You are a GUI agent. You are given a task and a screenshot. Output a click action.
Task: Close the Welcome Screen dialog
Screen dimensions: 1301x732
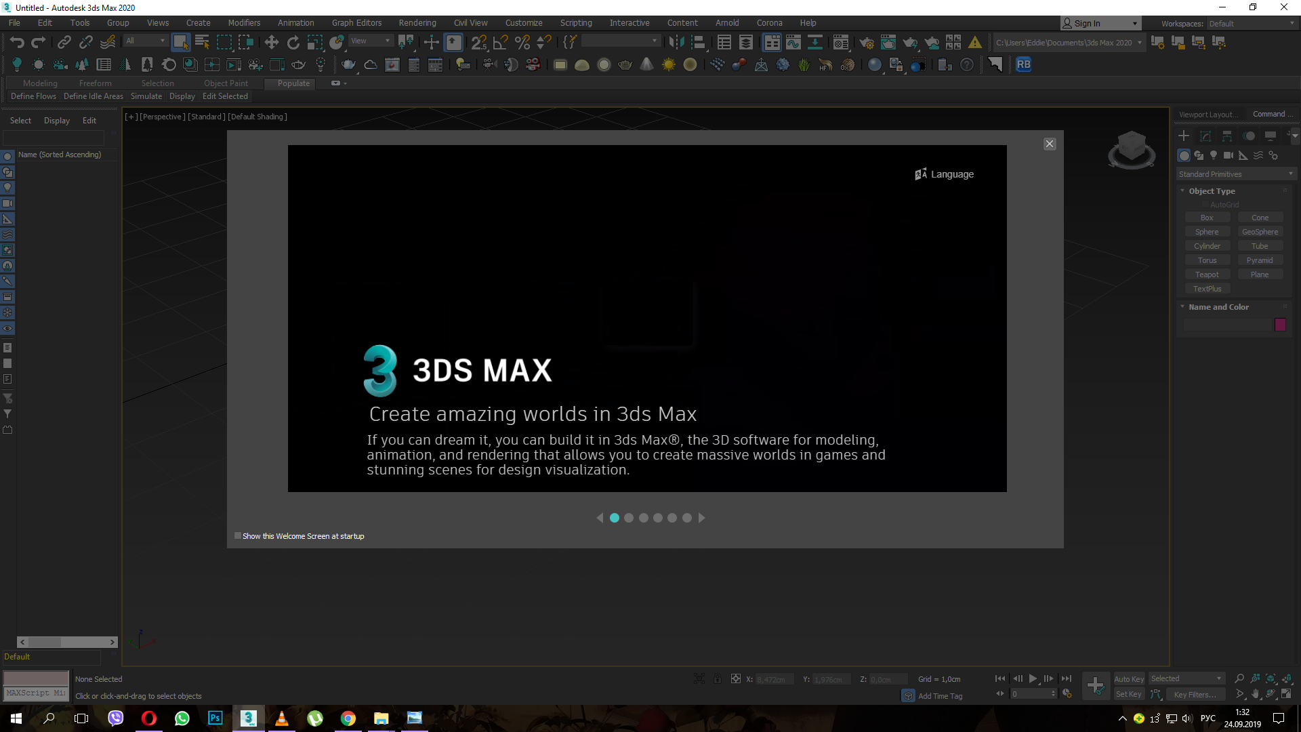tap(1050, 143)
